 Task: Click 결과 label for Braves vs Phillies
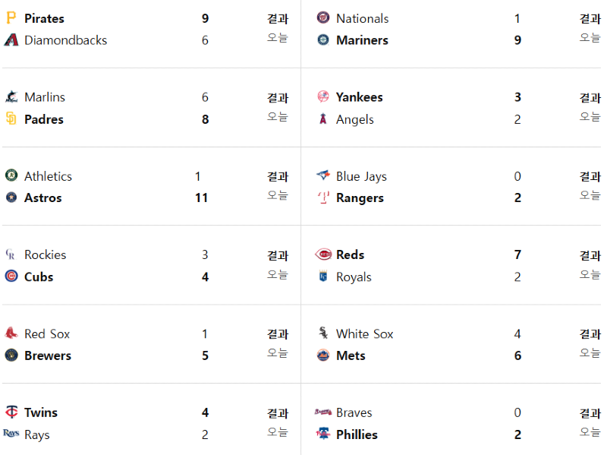[590, 413]
